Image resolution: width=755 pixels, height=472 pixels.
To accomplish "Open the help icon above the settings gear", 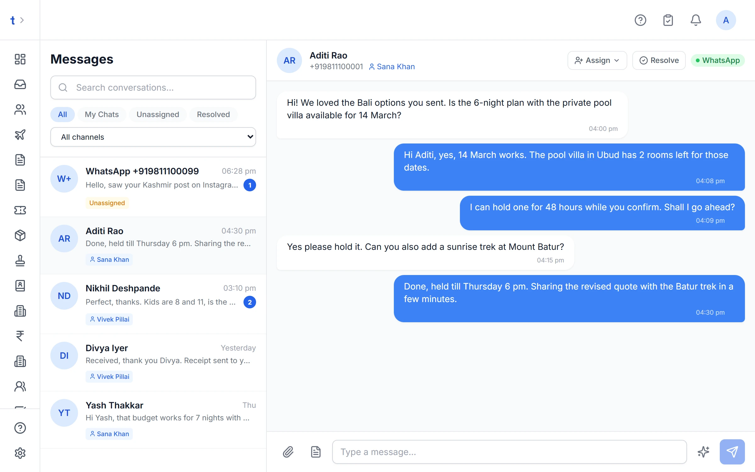I will click(20, 428).
